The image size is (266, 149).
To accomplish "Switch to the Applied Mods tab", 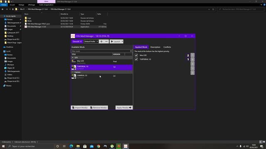I will click(141, 47).
